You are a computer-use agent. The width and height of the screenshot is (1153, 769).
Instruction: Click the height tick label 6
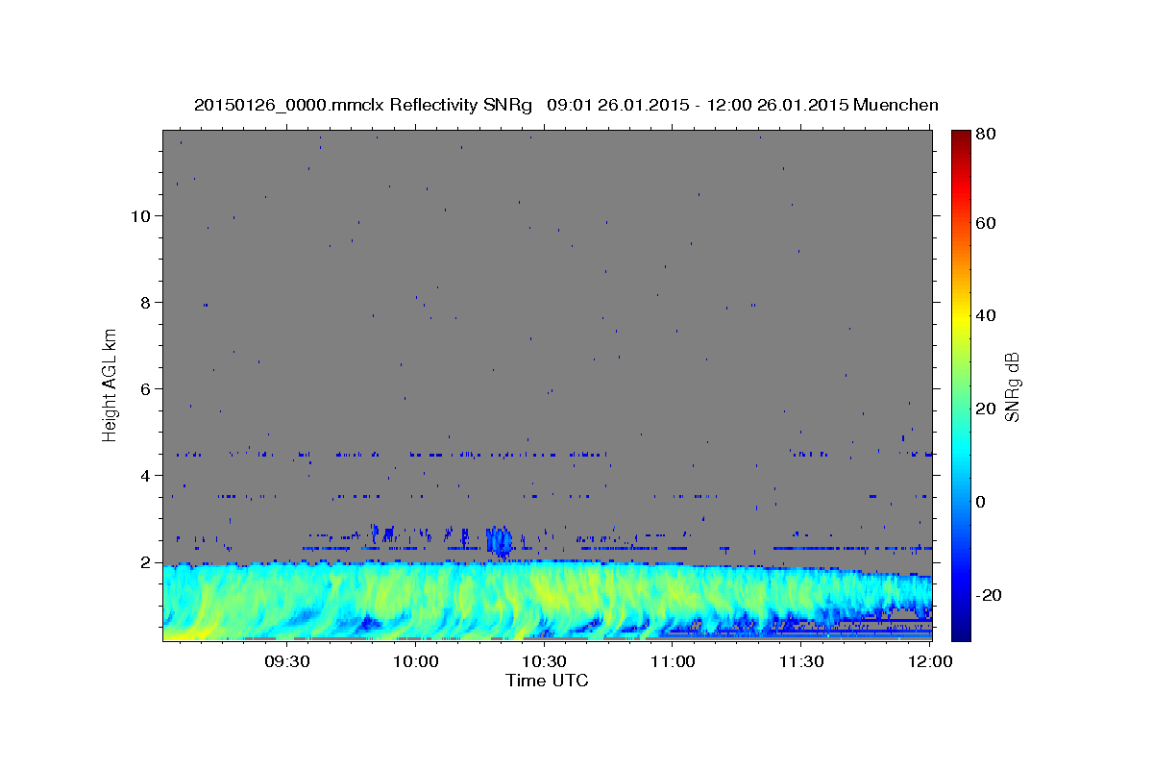[147, 389]
